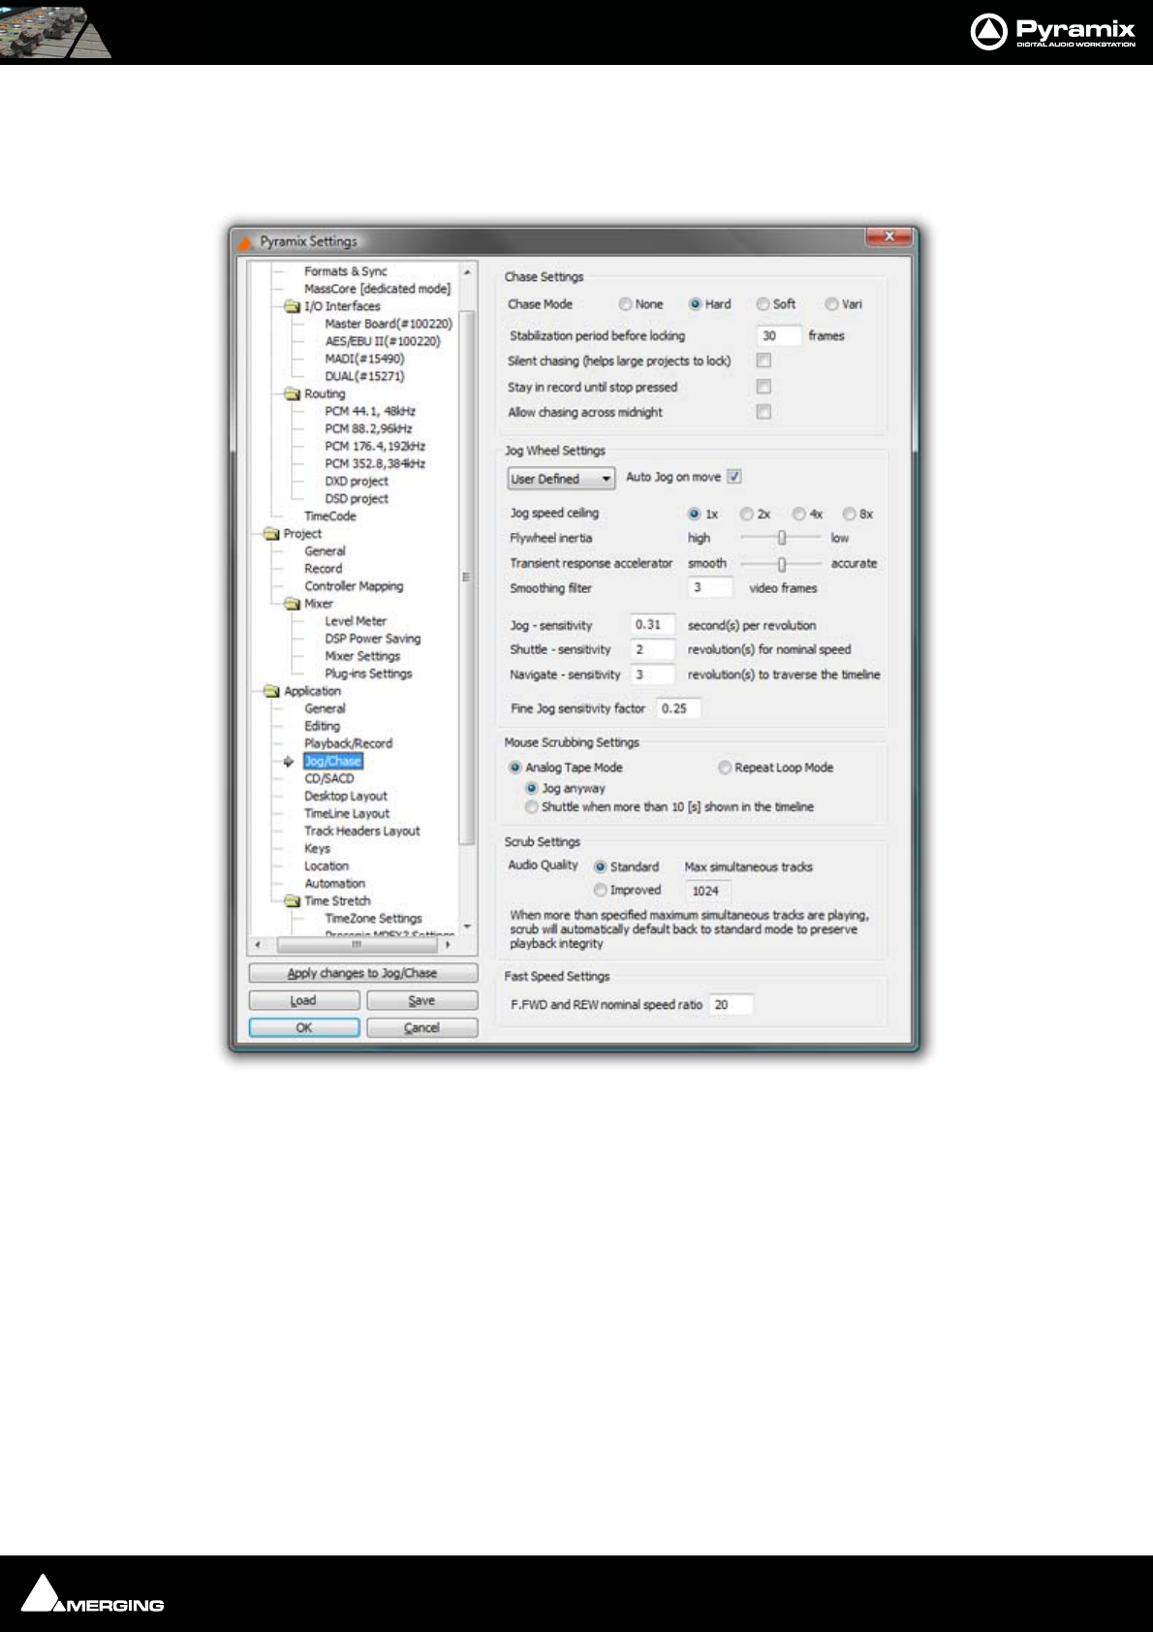Enable Stay in record until stop pressed
The width and height of the screenshot is (1153, 1632).
[763, 387]
